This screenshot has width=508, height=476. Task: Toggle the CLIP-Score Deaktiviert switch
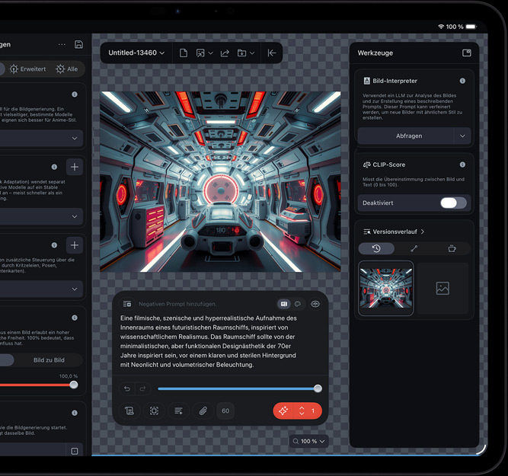[453, 203]
